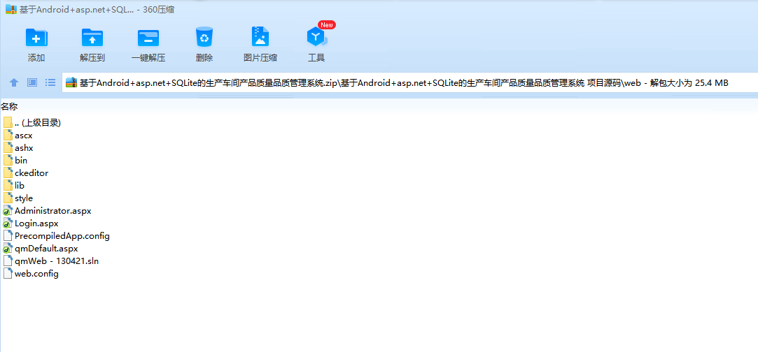The image size is (758, 352).
Task: Open the Image Compression (图片压缩) tool
Action: [x=260, y=37]
